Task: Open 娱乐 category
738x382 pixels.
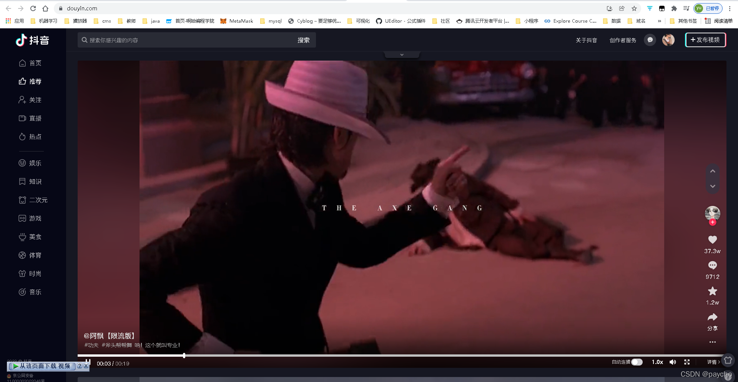Action: click(x=30, y=163)
